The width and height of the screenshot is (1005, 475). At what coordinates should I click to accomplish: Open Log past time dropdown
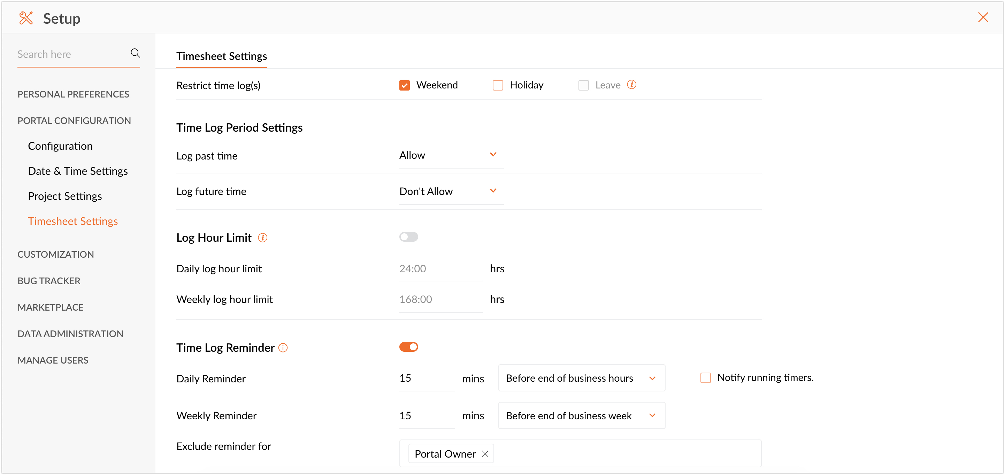point(451,155)
